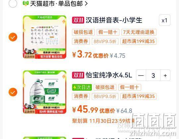Tap 88VIP9.5折 tag on Pinyin chart

[105, 41]
